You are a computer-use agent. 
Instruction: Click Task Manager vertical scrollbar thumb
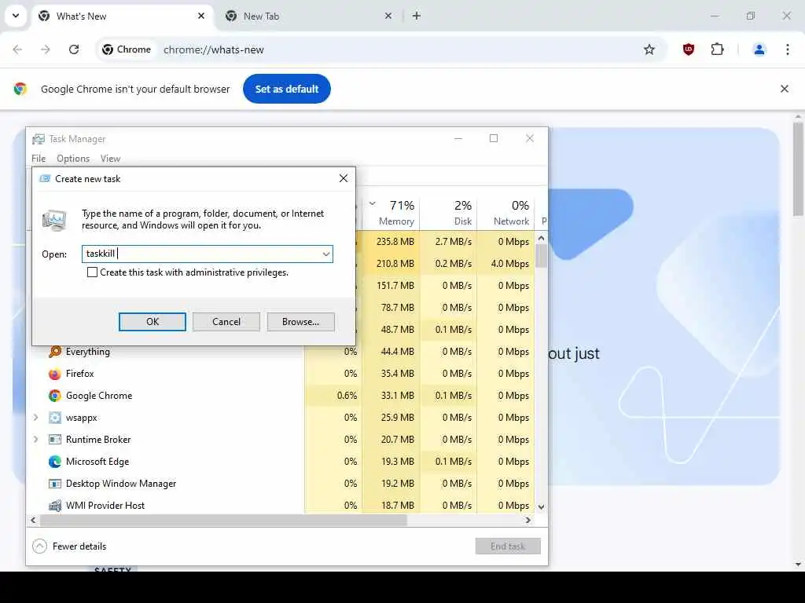(x=541, y=256)
